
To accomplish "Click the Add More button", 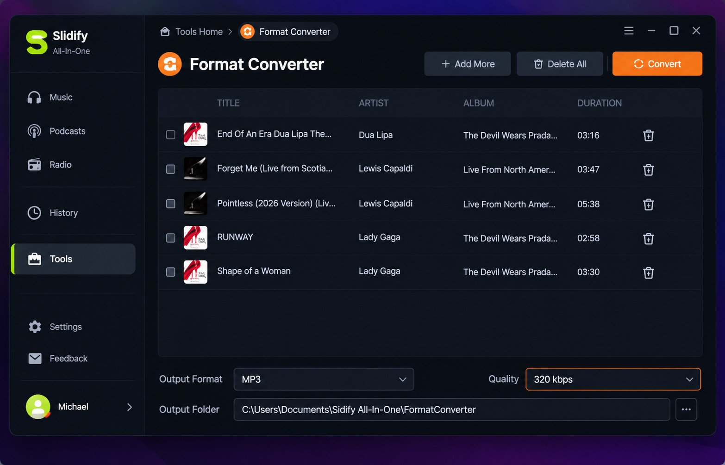I will point(468,64).
